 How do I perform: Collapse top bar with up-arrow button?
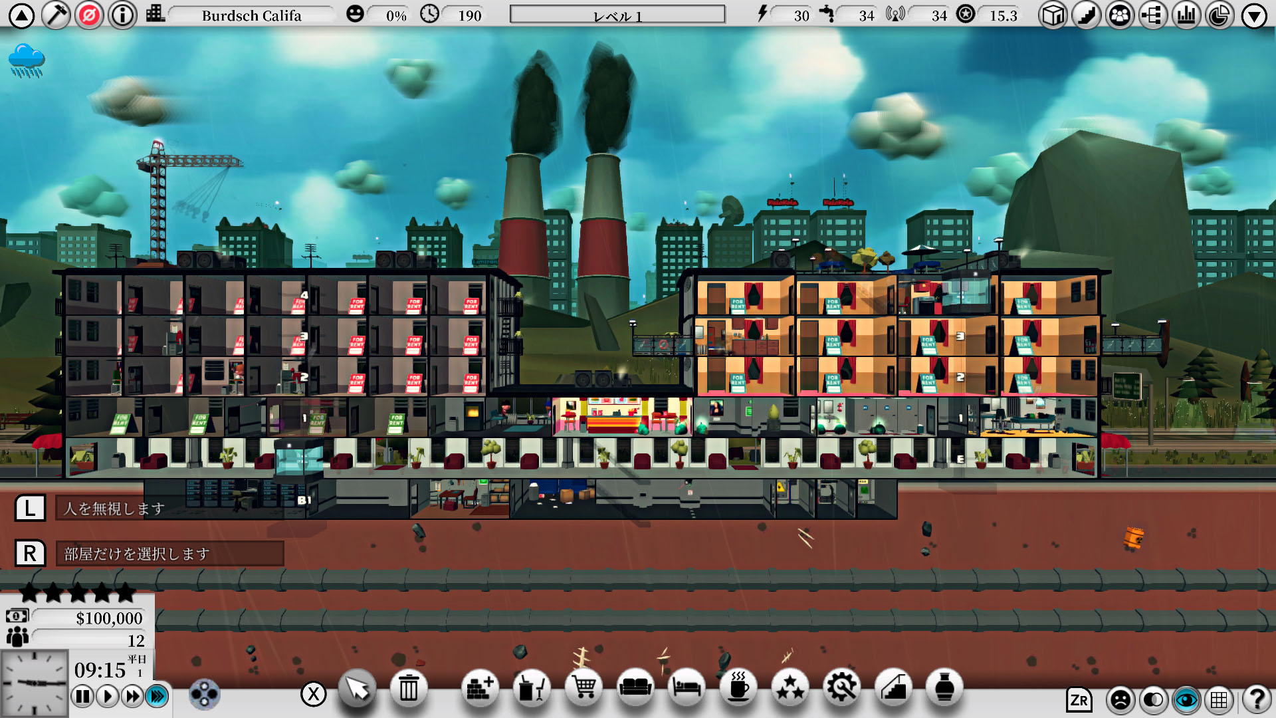pos(21,15)
